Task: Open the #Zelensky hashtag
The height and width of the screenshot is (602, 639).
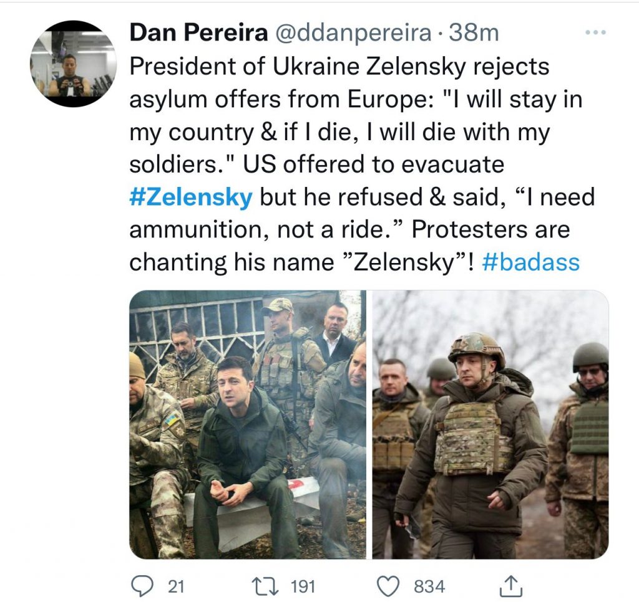Action: pyautogui.click(x=191, y=197)
